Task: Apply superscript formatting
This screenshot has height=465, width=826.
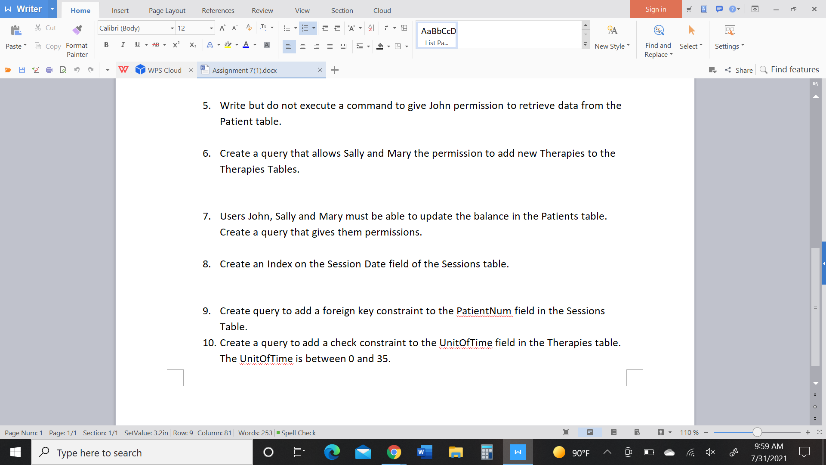Action: 176,45
